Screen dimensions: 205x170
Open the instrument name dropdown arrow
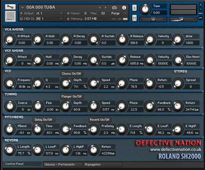(x=23, y=7)
